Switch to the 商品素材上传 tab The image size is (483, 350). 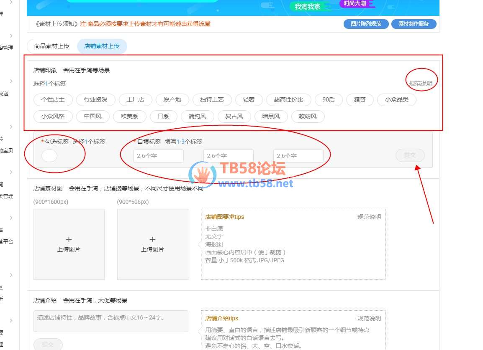point(52,46)
